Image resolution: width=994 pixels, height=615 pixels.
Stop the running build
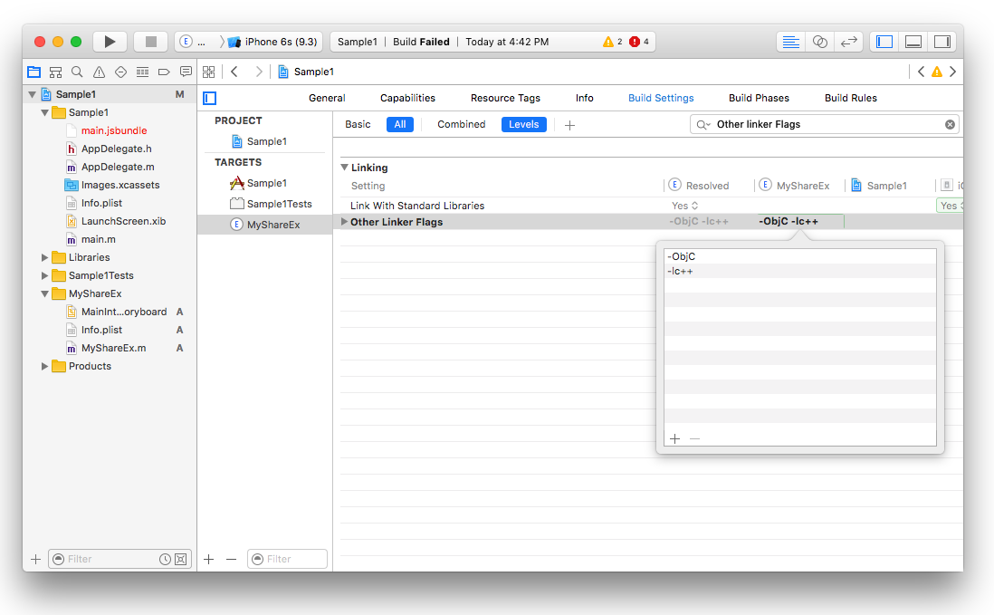(151, 42)
